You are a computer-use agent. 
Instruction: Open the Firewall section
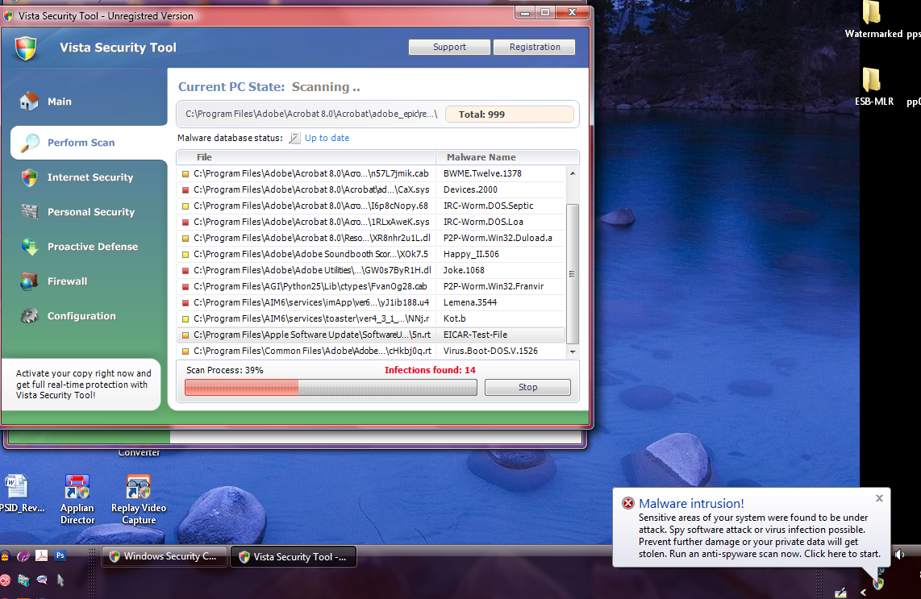[x=68, y=281]
